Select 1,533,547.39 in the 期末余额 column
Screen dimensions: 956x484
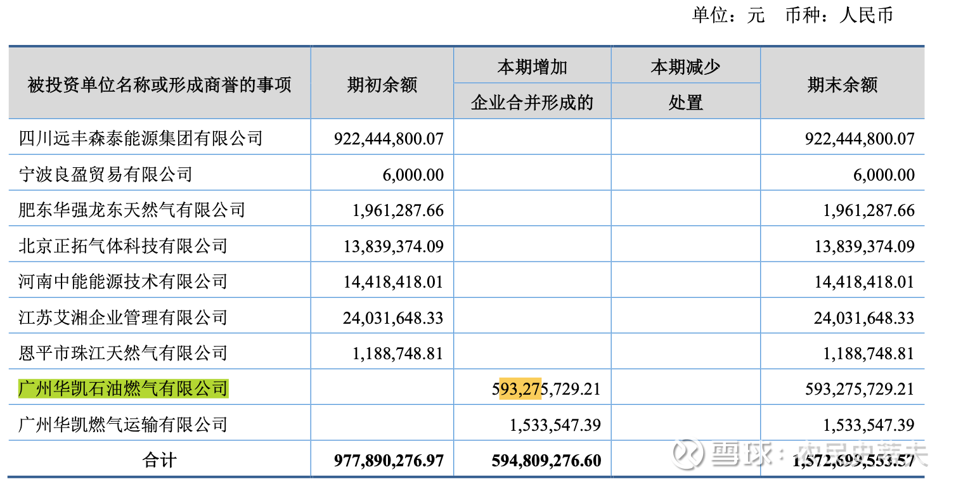[869, 424]
